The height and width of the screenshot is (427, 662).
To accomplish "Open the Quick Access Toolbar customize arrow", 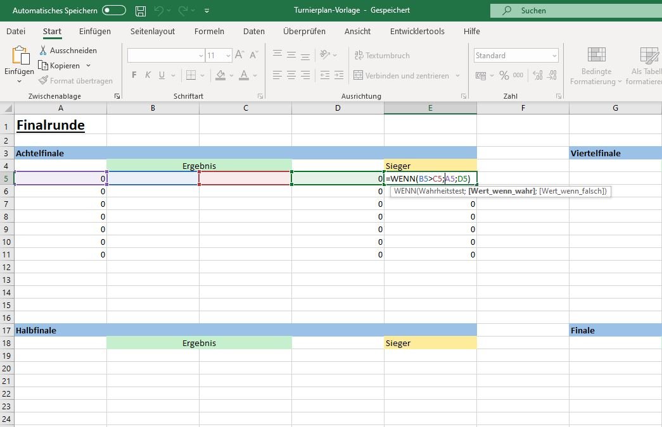I will (207, 11).
